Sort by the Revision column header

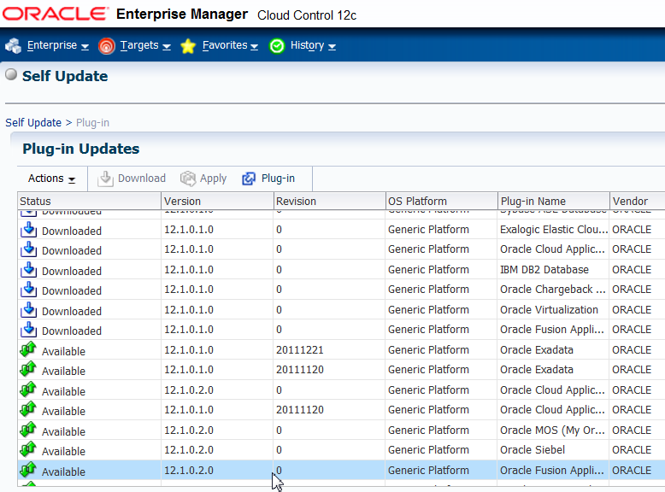[329, 201]
